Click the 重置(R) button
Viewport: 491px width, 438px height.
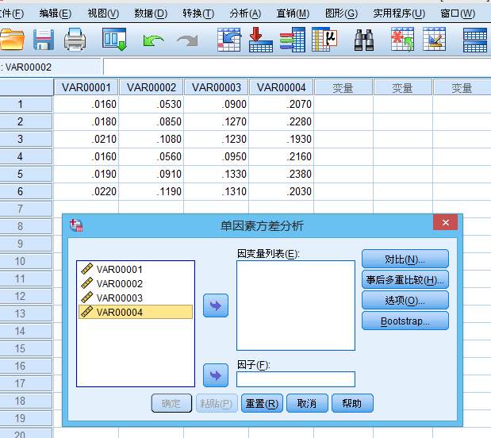coord(262,403)
